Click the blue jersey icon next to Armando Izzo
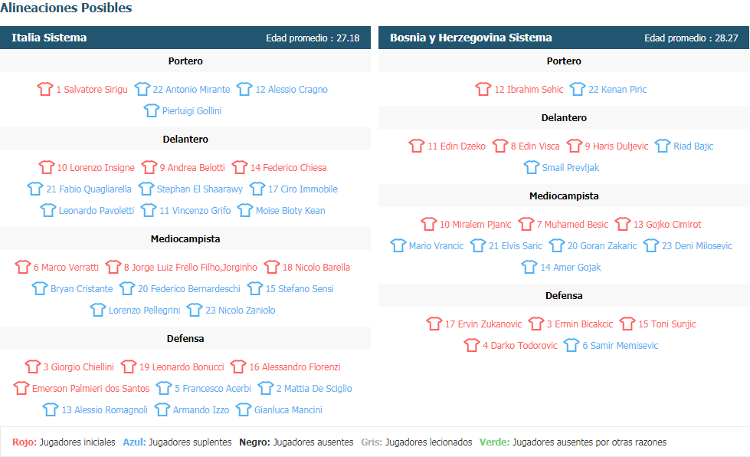Viewport: 750px width, 457px height. click(162, 409)
